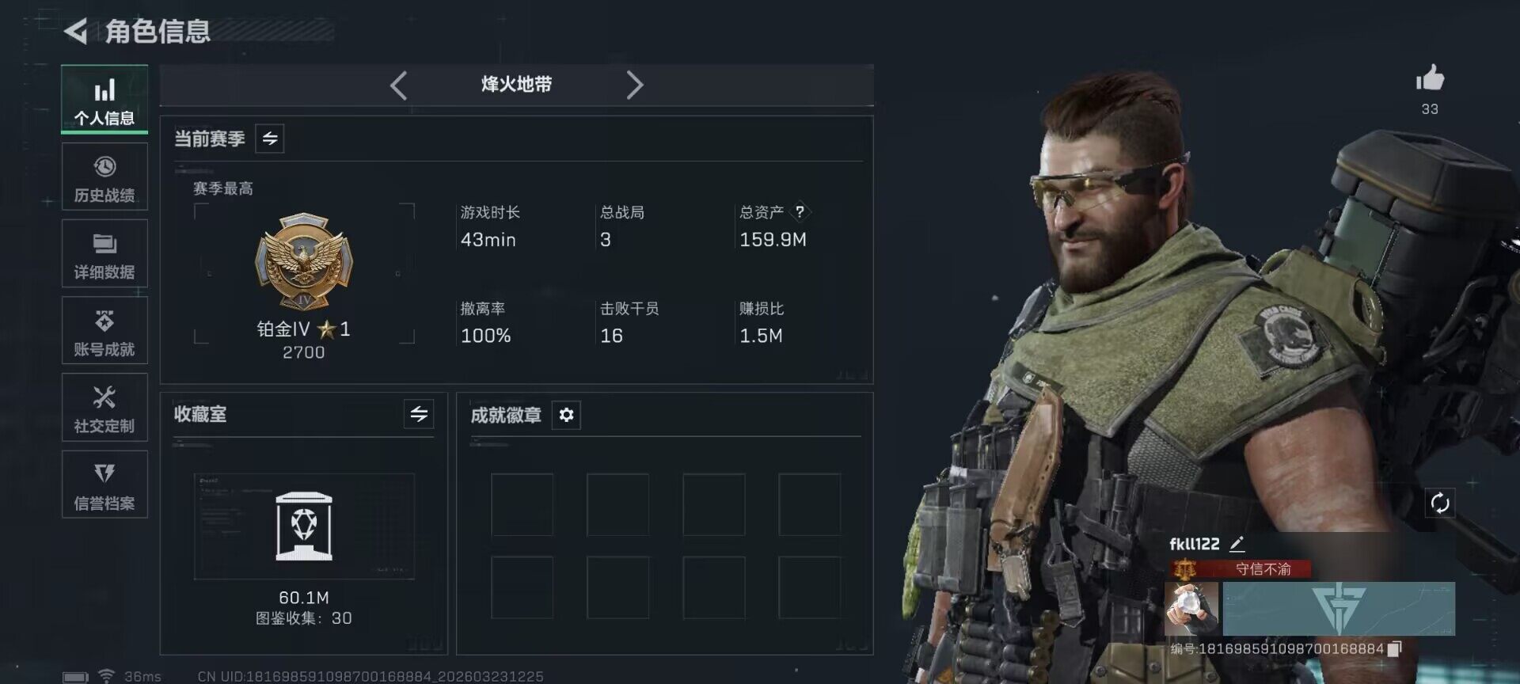Viewport: 1520px width, 684px height.
Task: Open the 历史战绩 tab
Action: pyautogui.click(x=104, y=177)
